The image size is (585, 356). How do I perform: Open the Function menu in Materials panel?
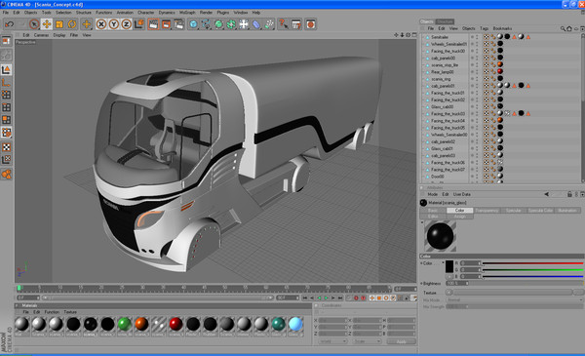point(52,312)
